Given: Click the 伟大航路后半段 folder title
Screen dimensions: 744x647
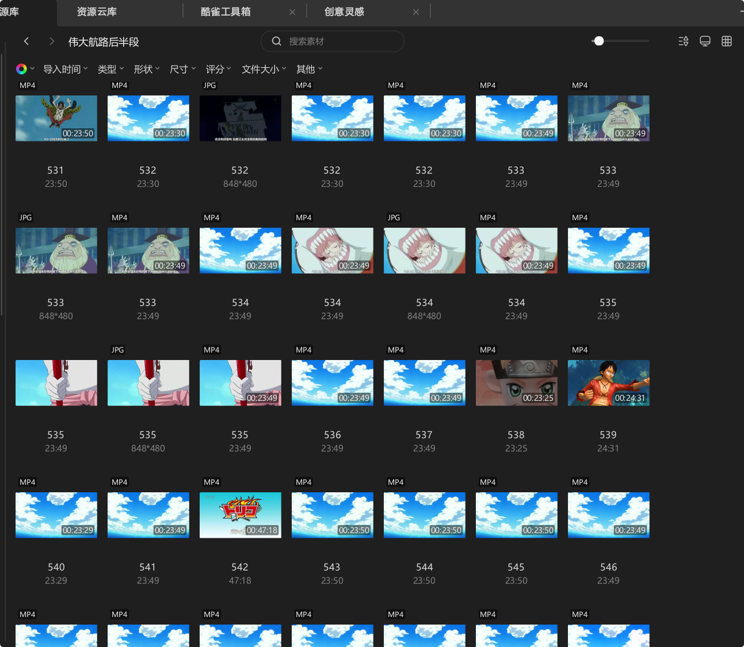Looking at the screenshot, I should (104, 42).
